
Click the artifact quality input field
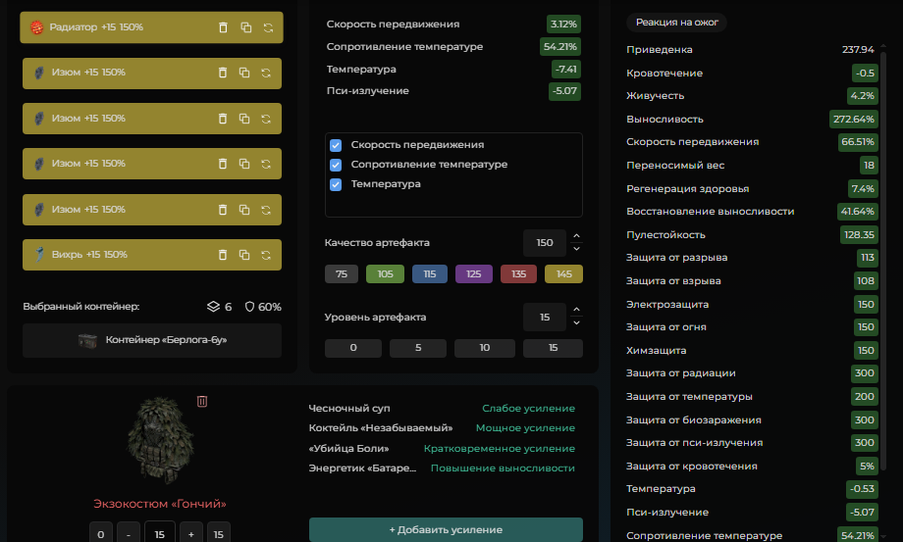coord(544,242)
